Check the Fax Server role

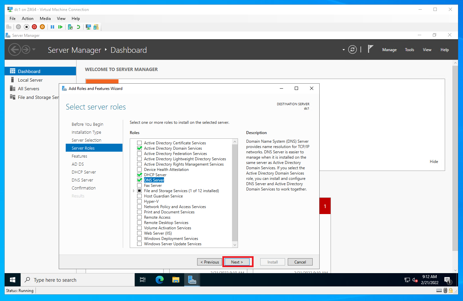[139, 186]
